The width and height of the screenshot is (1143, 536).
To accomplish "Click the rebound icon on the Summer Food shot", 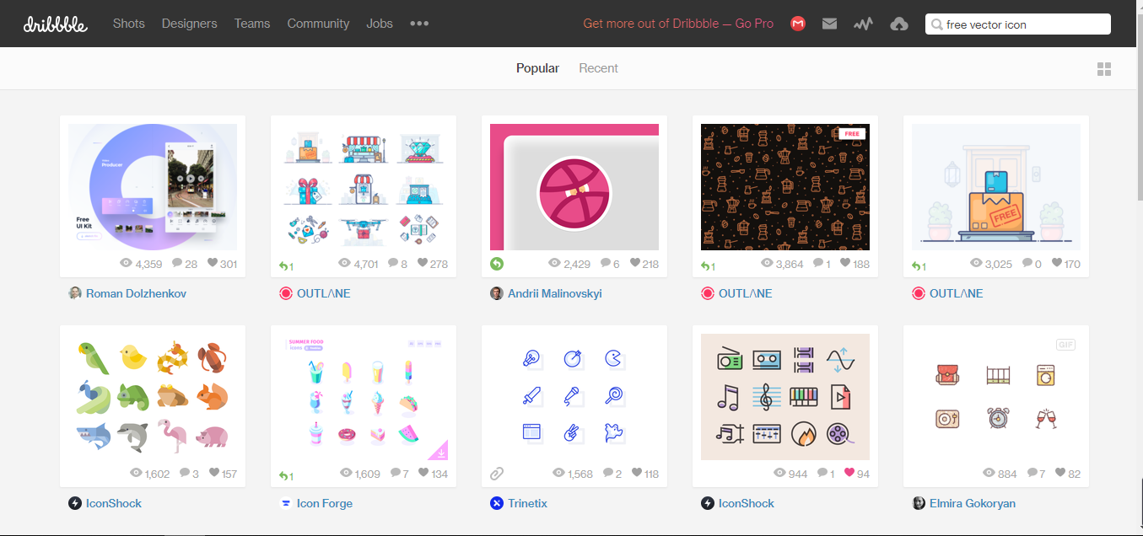I will 283,476.
